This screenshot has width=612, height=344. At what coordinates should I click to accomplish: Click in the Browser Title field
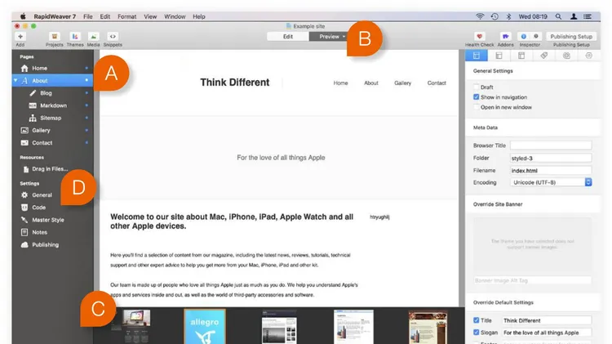(x=551, y=145)
